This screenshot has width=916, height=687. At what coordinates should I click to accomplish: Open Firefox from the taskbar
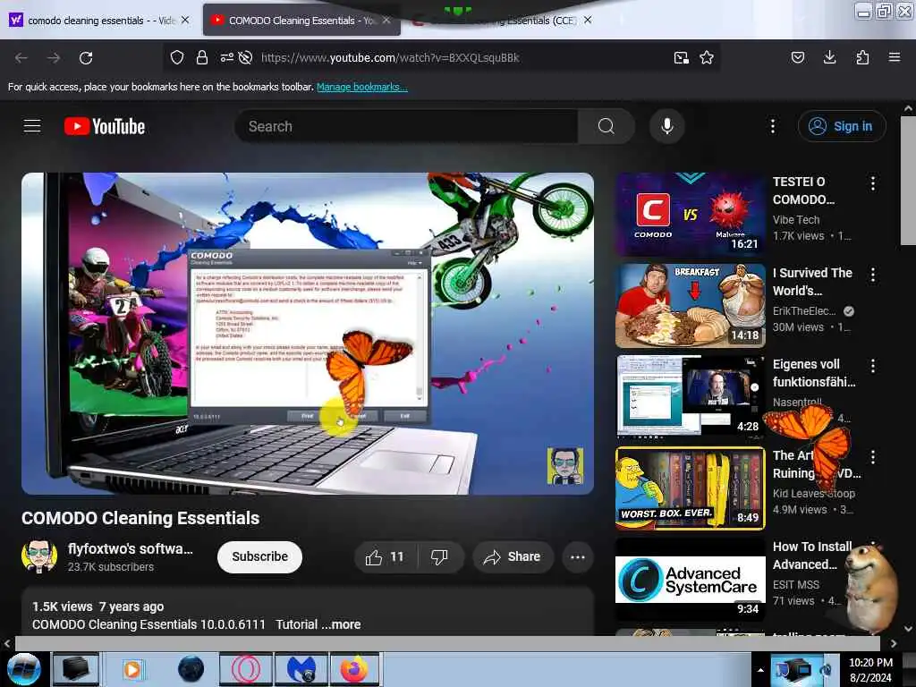(355, 669)
